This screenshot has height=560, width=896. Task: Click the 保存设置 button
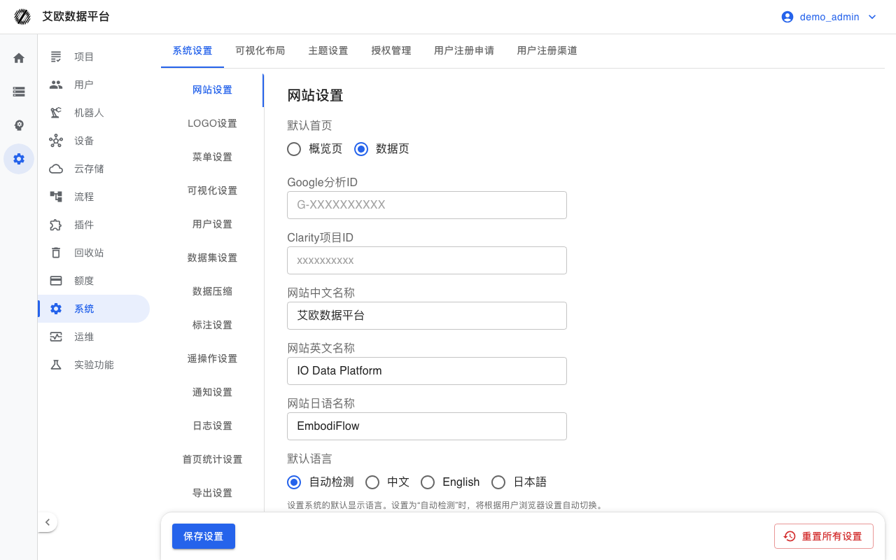[x=204, y=536]
